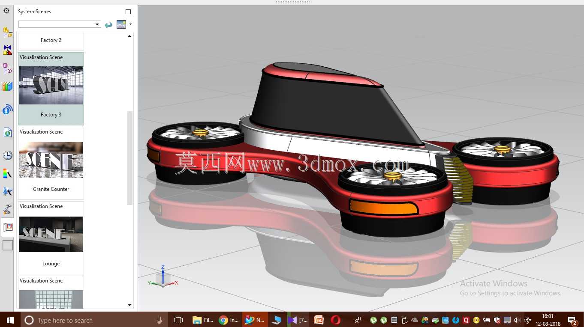Open the computer monitor taskbar app

click(277, 320)
